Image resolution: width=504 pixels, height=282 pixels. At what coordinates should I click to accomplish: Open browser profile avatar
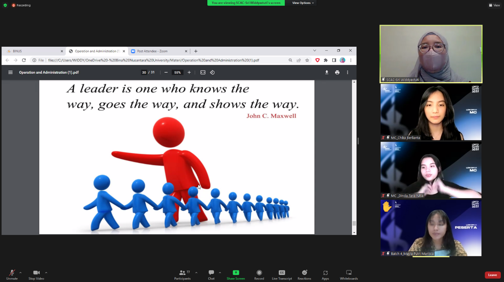tap(342, 60)
